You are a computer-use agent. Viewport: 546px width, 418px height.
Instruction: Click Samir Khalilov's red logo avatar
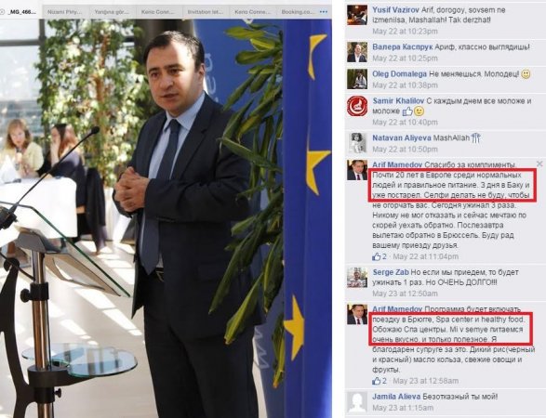point(357,106)
